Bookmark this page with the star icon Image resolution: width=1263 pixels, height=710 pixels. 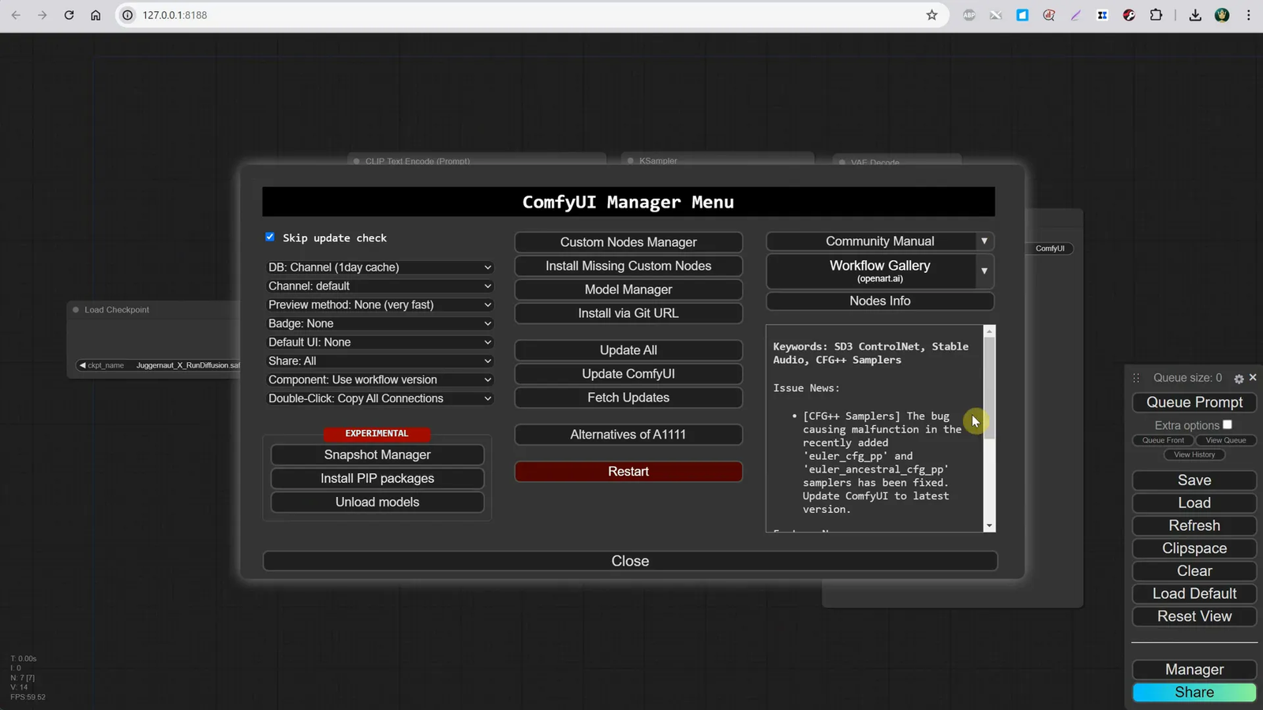click(x=932, y=15)
